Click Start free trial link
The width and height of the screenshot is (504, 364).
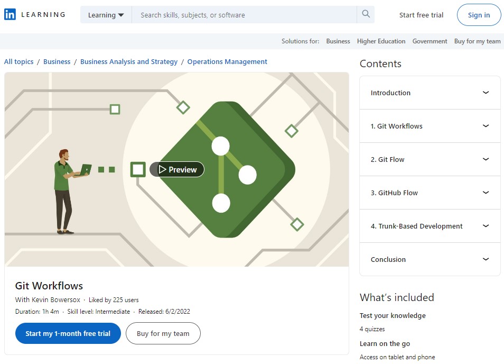(x=421, y=15)
